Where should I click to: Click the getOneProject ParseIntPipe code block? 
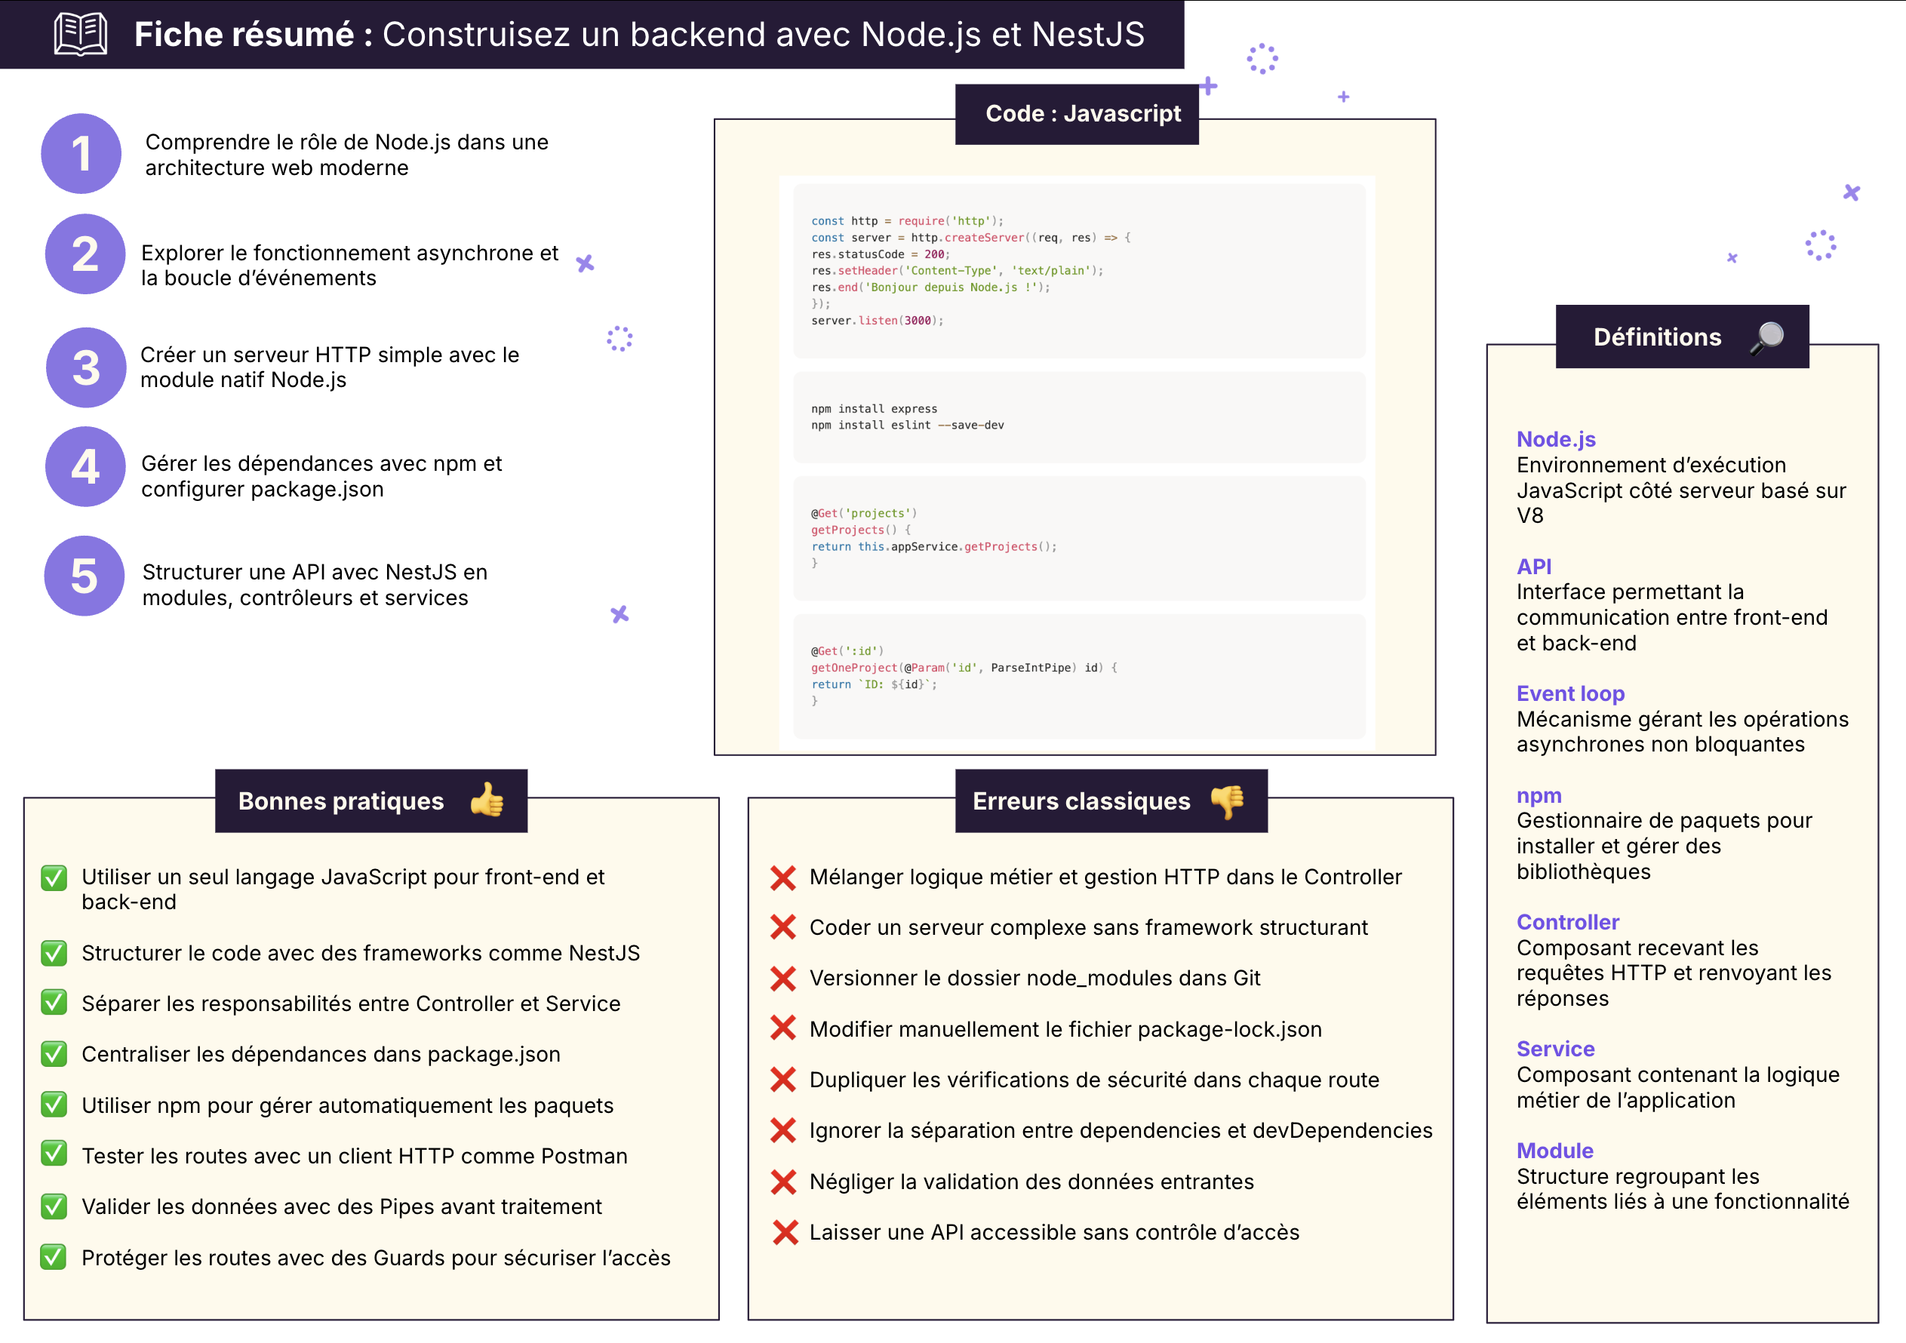(1079, 677)
